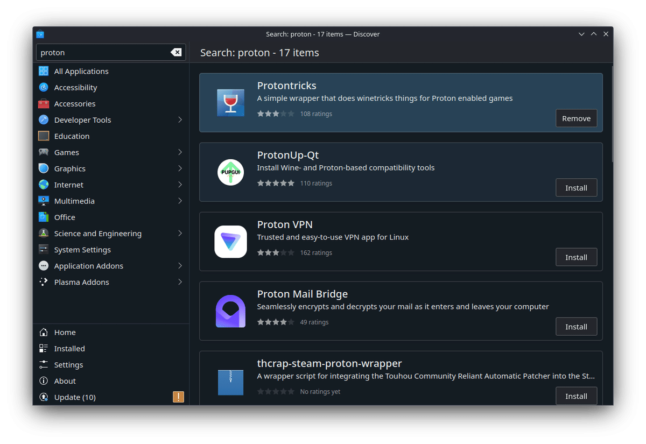Open the Proton VPN app icon

[x=230, y=242]
